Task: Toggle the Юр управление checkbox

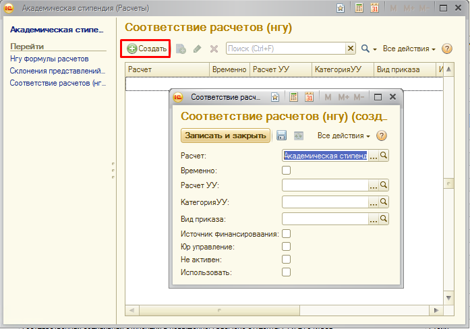Action: coord(287,246)
